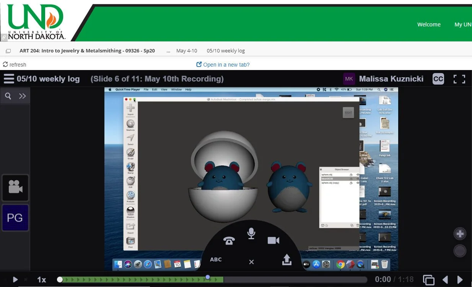
Task: Open Finder in the Mac dock
Action: [118, 264]
